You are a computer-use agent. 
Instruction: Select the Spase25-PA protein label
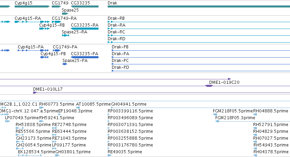pos(75,61)
